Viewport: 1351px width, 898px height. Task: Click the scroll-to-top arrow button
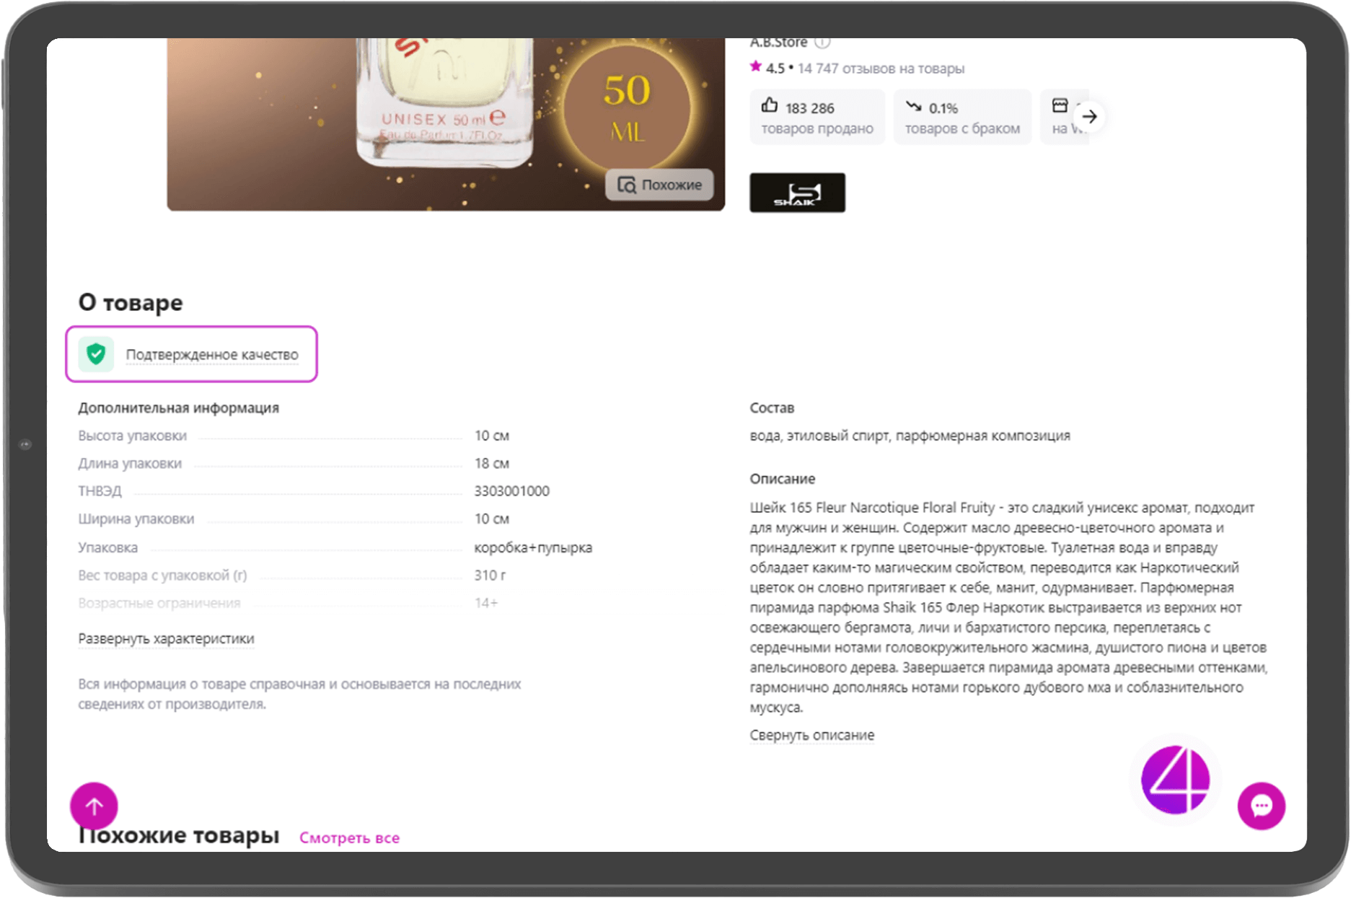(x=94, y=806)
